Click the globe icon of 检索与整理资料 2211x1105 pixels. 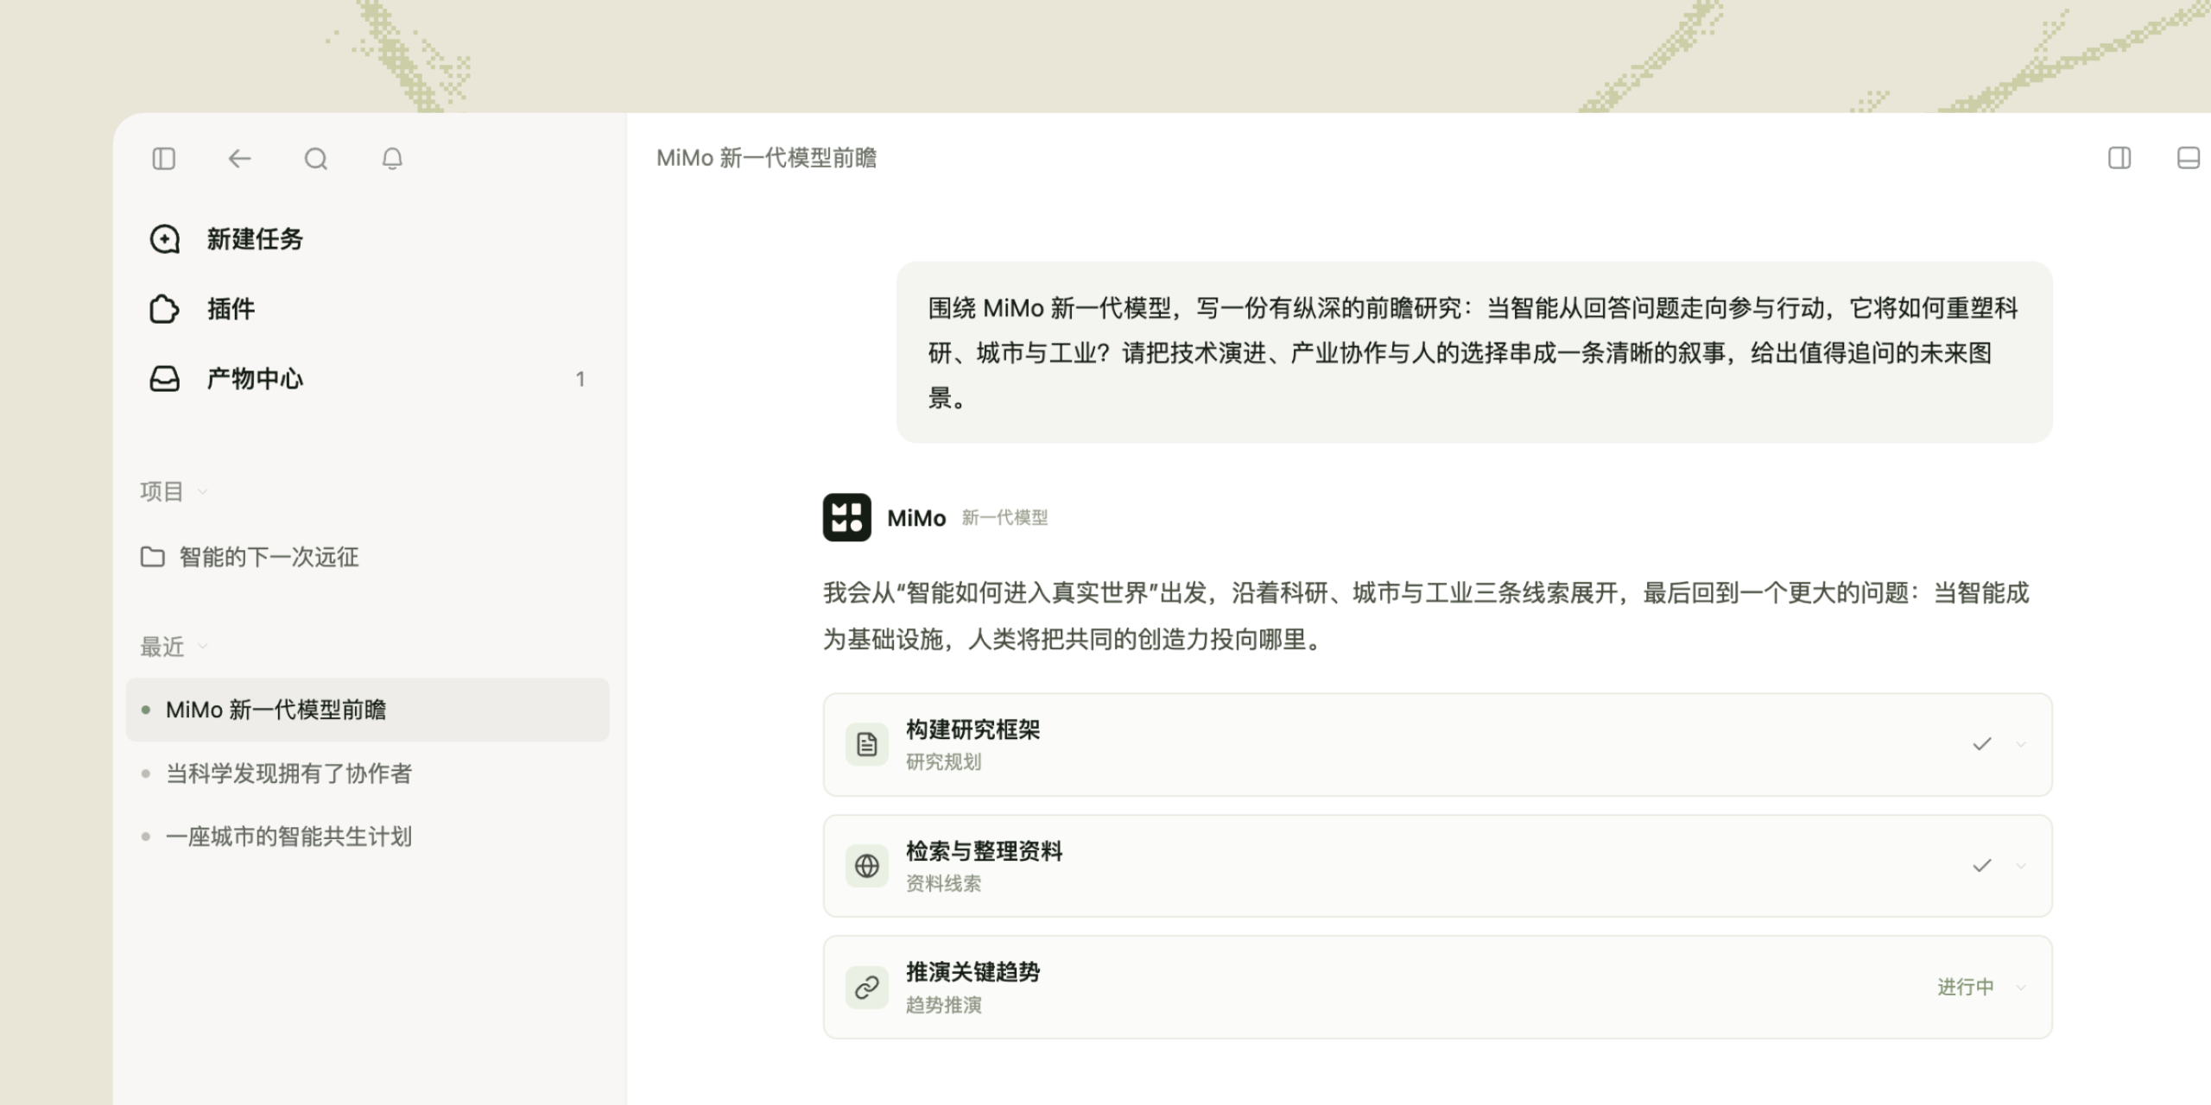(867, 866)
